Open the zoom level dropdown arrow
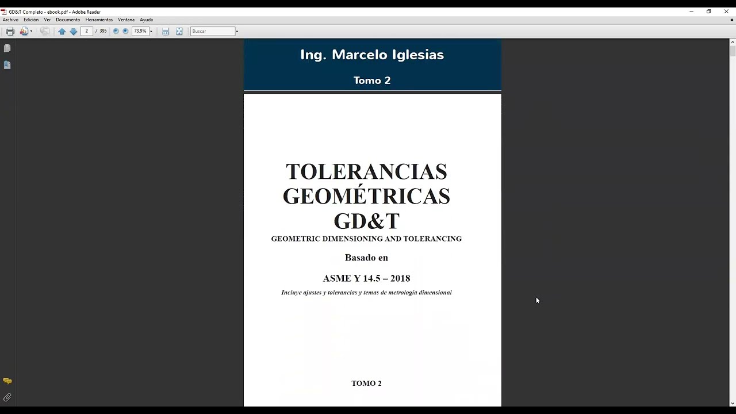Image resolution: width=736 pixels, height=414 pixels. [x=151, y=31]
